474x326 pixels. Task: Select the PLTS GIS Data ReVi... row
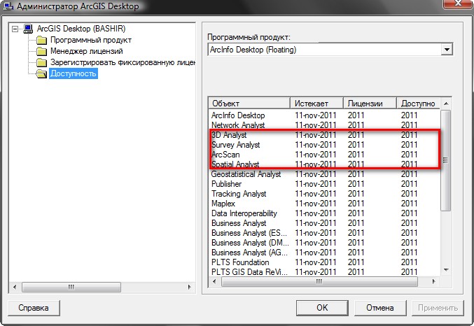[x=325, y=272]
